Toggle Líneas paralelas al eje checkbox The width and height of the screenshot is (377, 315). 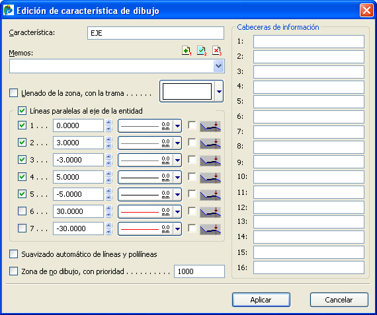[x=22, y=111]
